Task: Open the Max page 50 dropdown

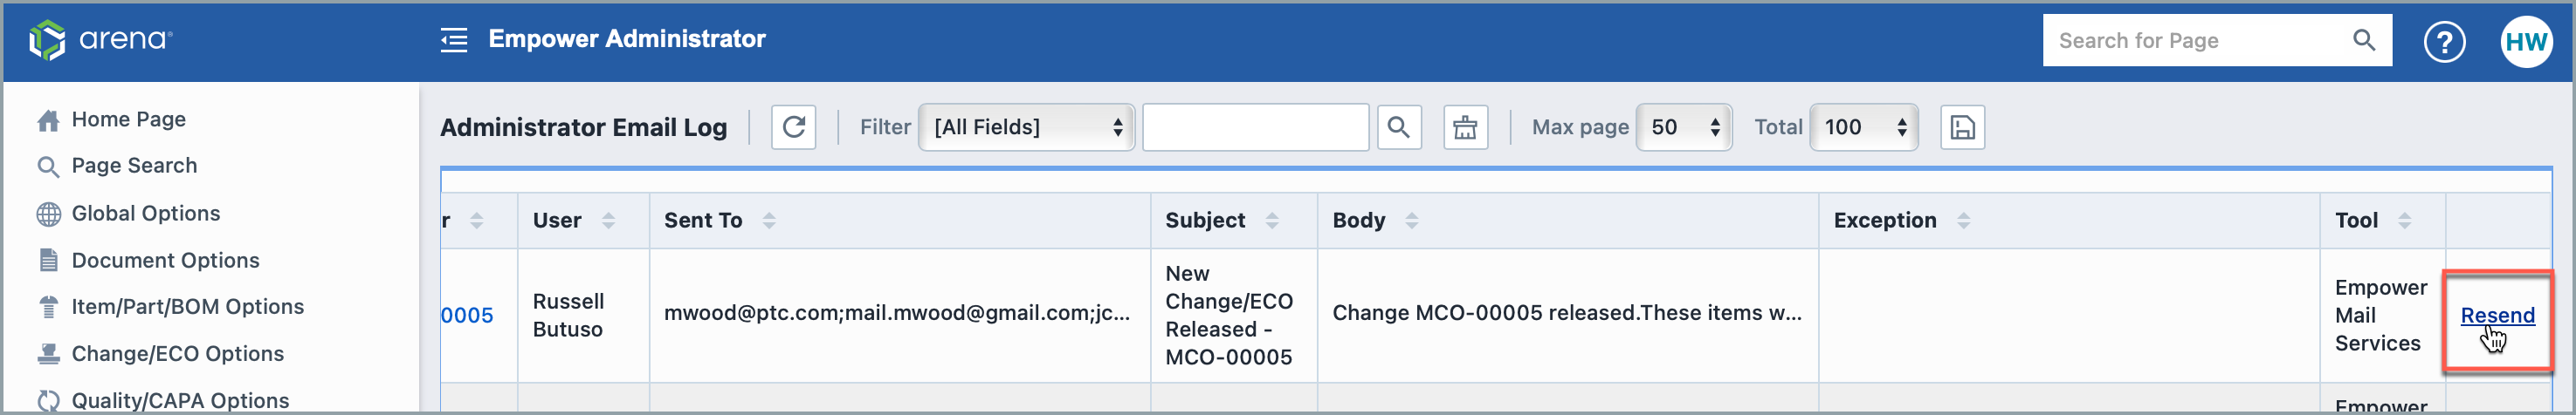Action: tap(1684, 127)
